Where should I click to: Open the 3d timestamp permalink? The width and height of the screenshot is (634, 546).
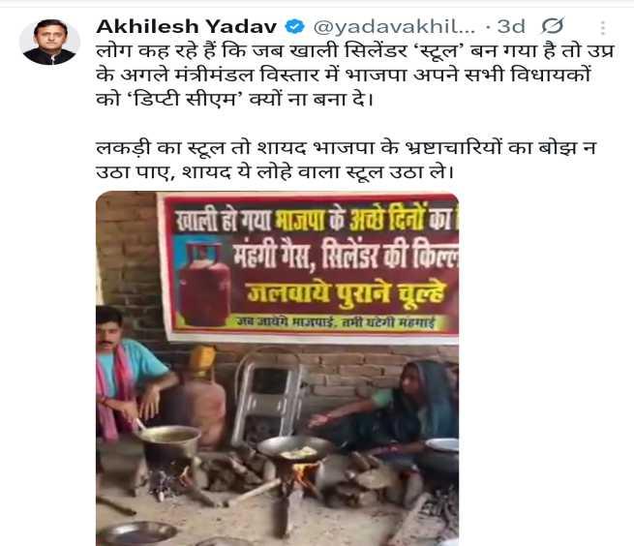tap(511, 27)
